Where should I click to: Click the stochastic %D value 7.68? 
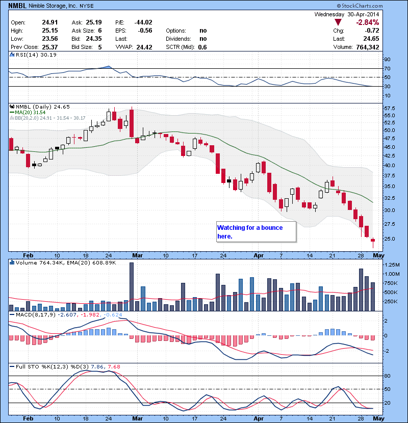coord(114,366)
